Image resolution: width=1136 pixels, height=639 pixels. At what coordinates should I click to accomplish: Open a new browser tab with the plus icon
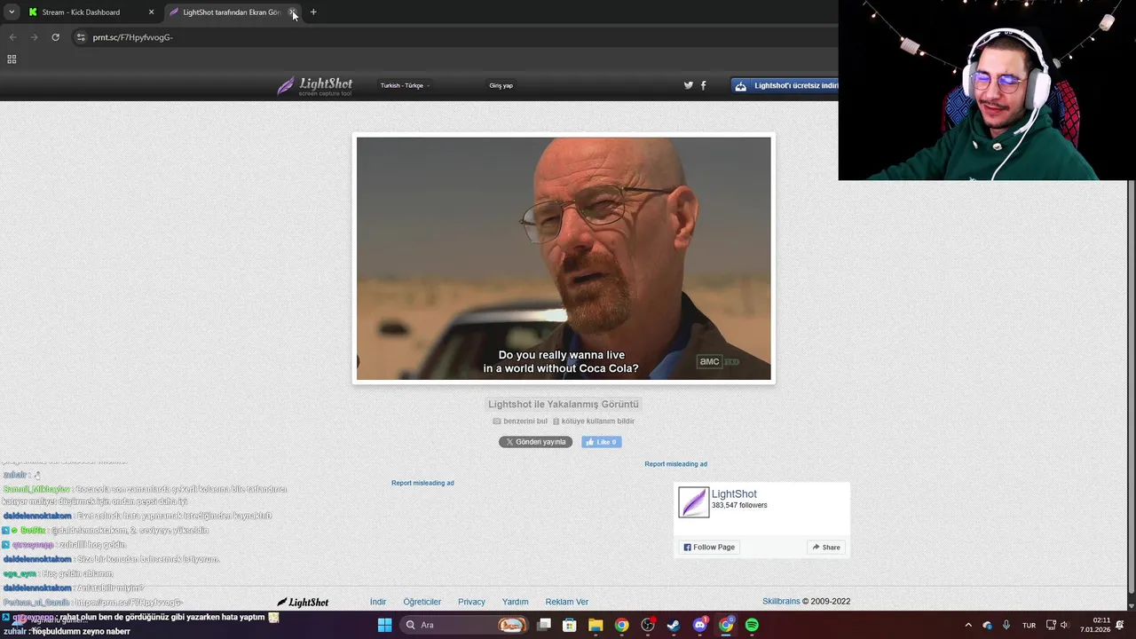(x=313, y=12)
